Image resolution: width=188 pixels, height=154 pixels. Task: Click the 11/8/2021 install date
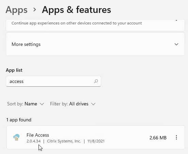pyautogui.click(x=96, y=141)
